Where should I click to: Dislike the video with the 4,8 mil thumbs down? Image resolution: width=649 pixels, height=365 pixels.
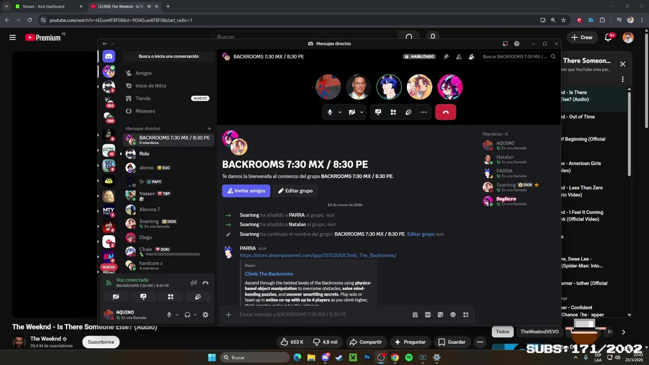click(326, 342)
